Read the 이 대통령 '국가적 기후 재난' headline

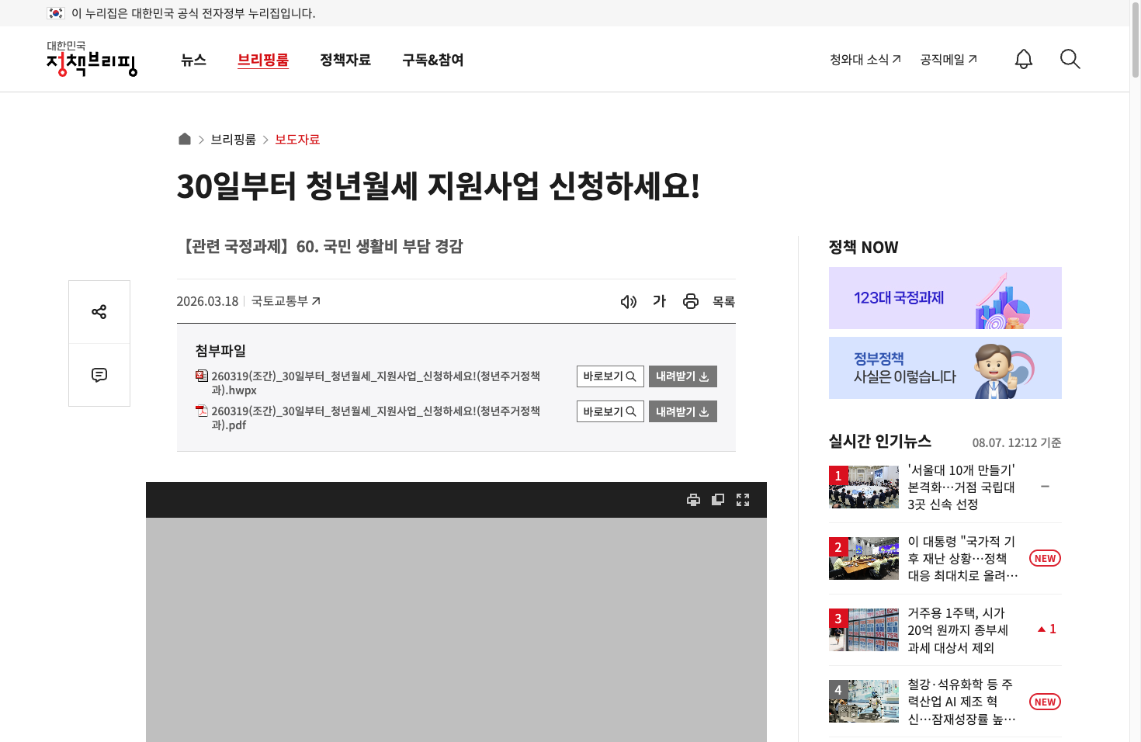[x=962, y=558]
